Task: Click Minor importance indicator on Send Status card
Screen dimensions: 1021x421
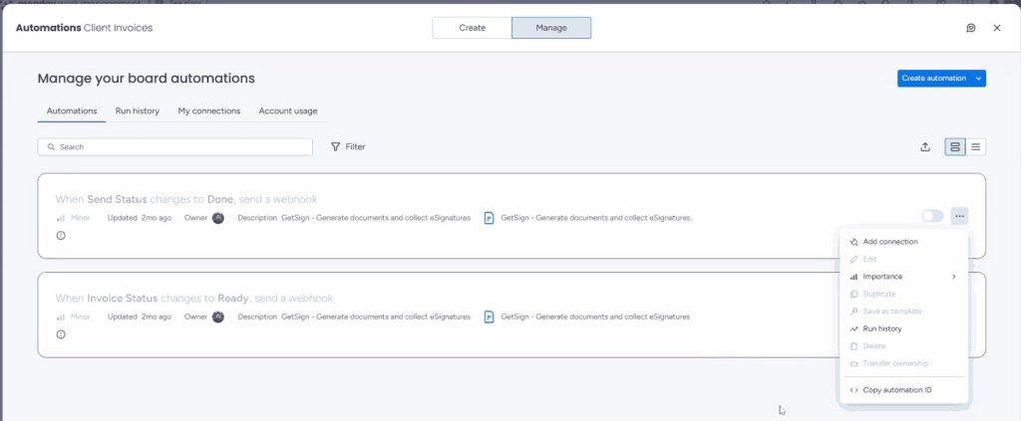Action: coord(73,218)
